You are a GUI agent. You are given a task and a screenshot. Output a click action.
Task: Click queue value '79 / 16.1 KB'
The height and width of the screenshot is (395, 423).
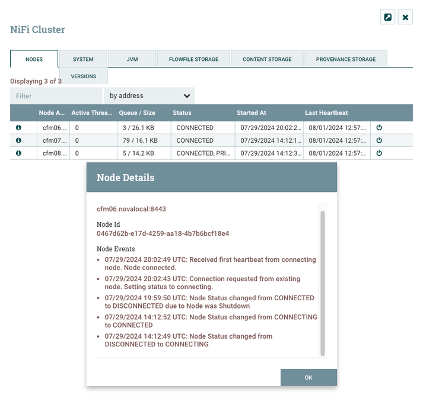[140, 140]
